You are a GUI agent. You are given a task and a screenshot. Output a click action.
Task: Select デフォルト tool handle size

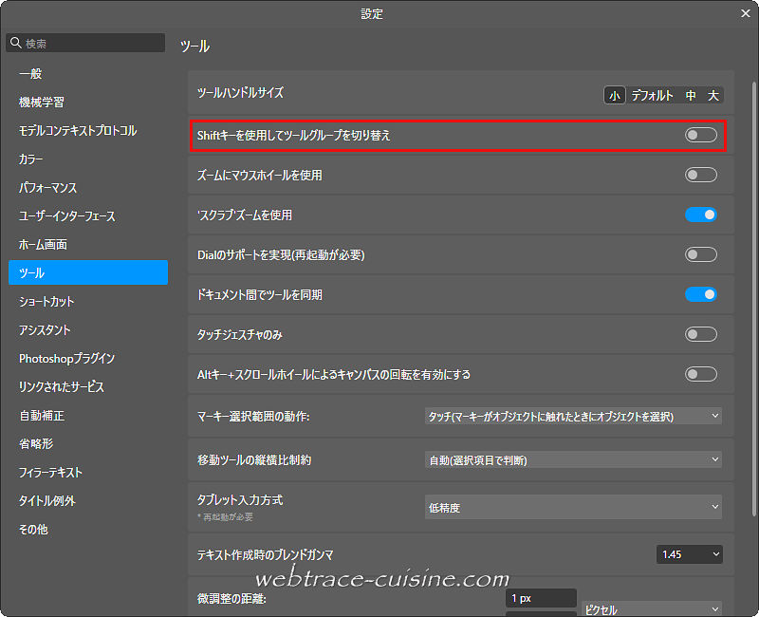(x=652, y=96)
